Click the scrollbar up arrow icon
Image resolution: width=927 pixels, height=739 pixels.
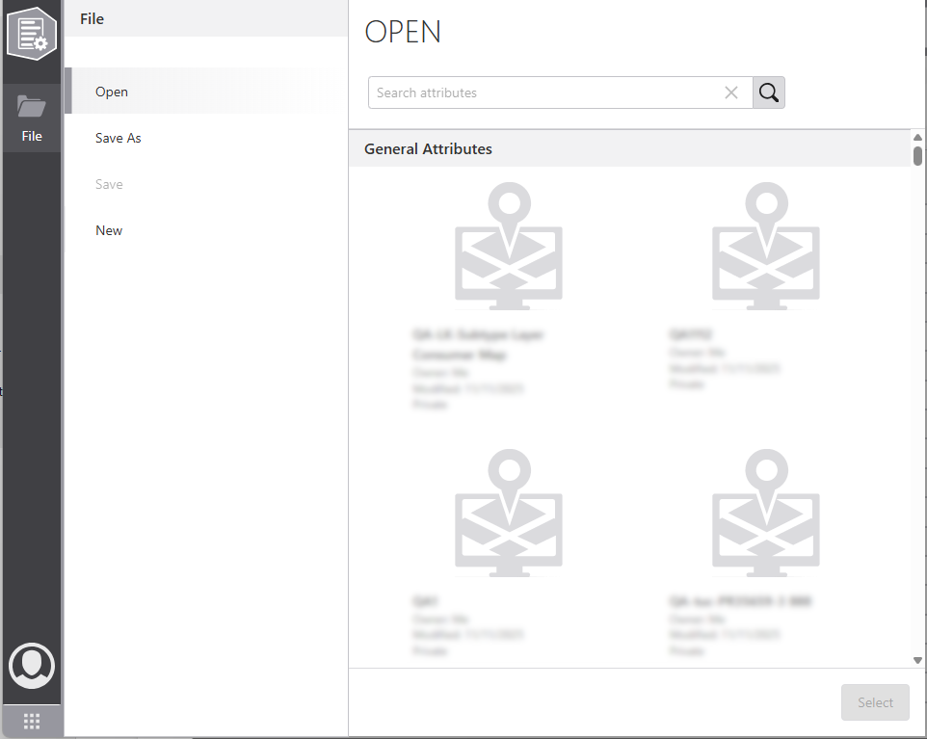[x=916, y=136]
